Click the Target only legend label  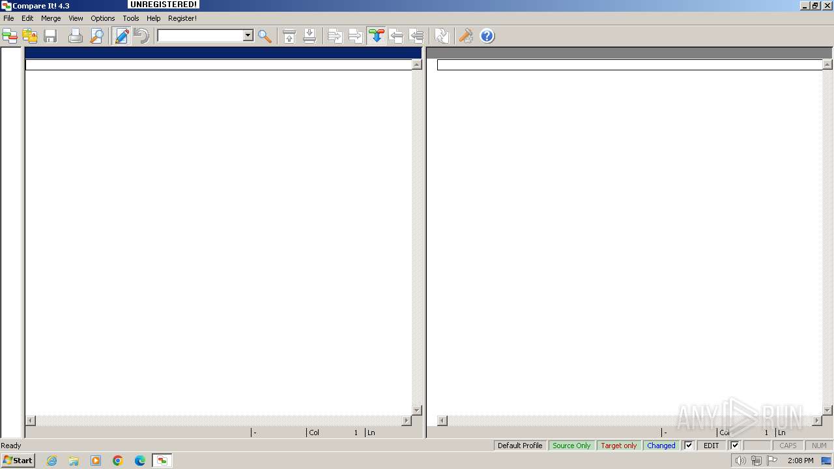(619, 446)
